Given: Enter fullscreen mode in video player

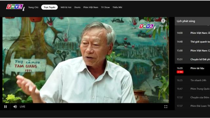Looking at the screenshot, I should [166, 107].
